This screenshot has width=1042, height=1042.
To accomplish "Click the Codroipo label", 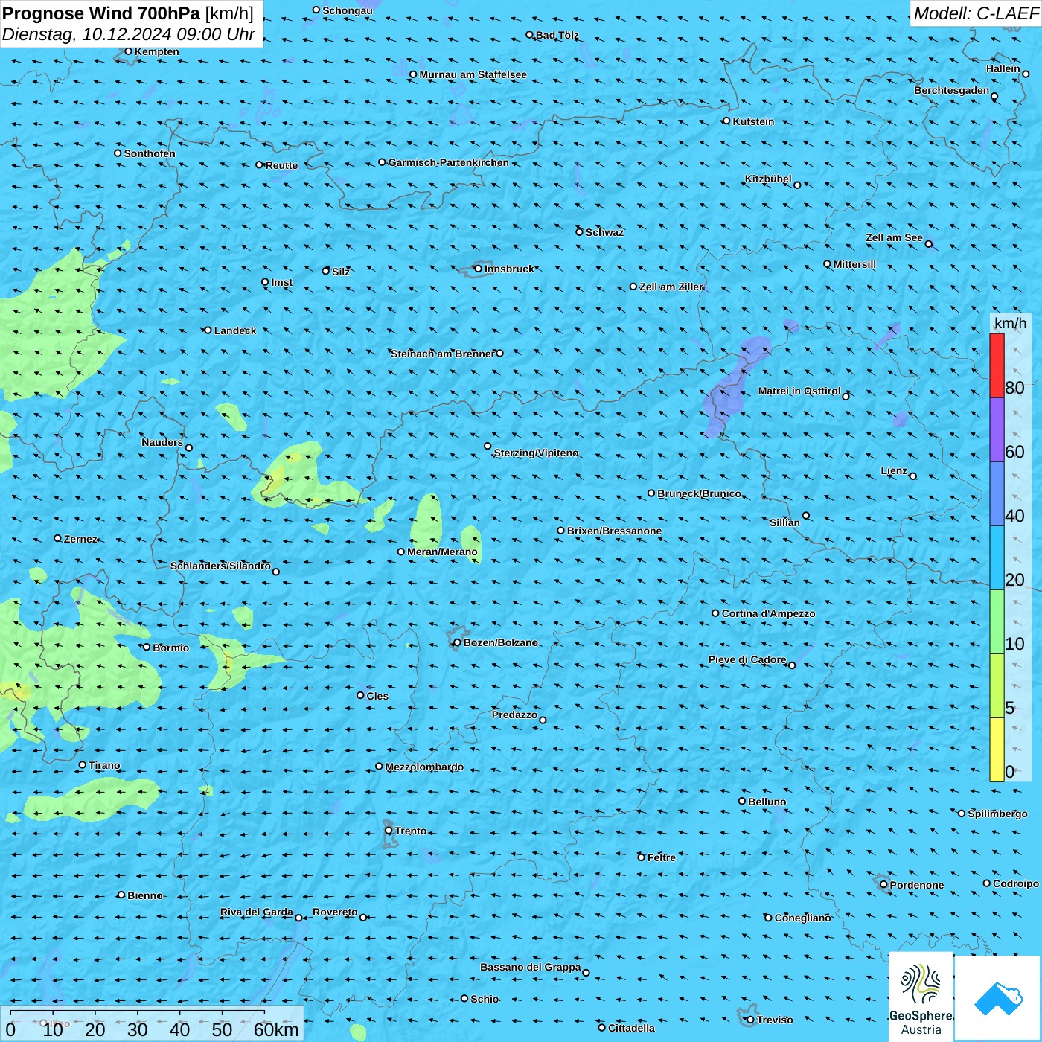I will (x=1016, y=883).
